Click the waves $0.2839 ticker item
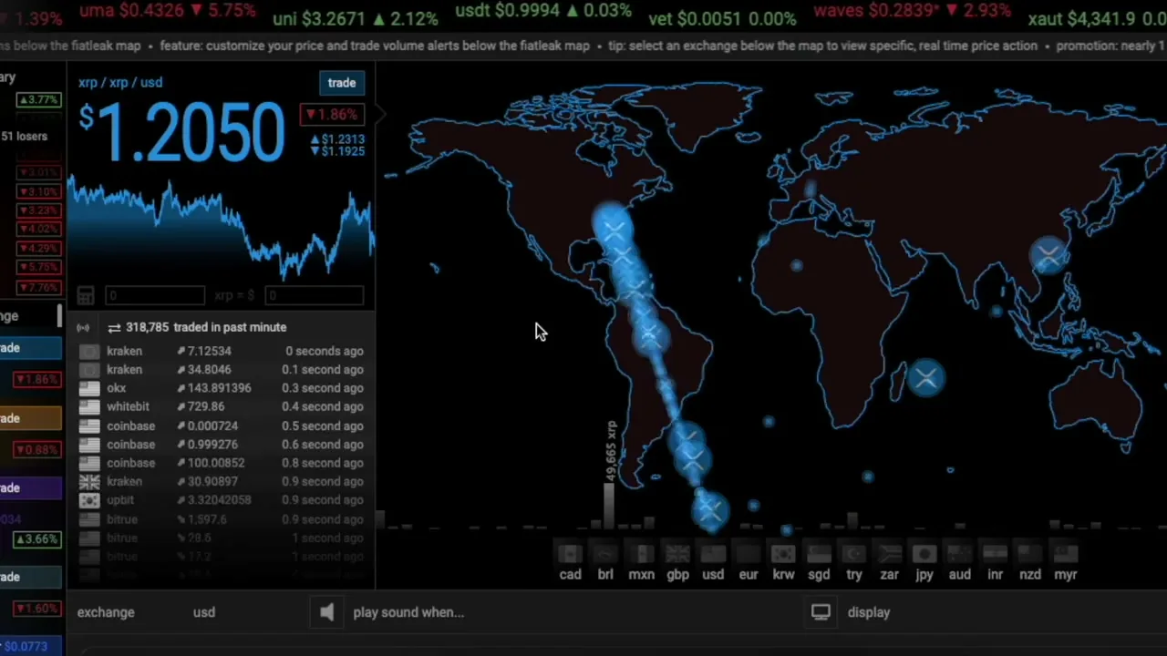Image resolution: width=1167 pixels, height=656 pixels. coord(912,11)
